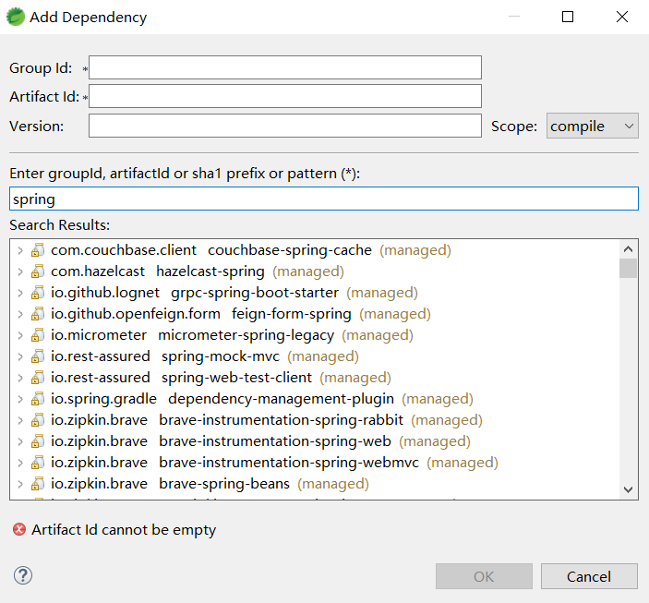
Task: Click the jar icon beside io.github.openfeign.form
Action: 38,314
